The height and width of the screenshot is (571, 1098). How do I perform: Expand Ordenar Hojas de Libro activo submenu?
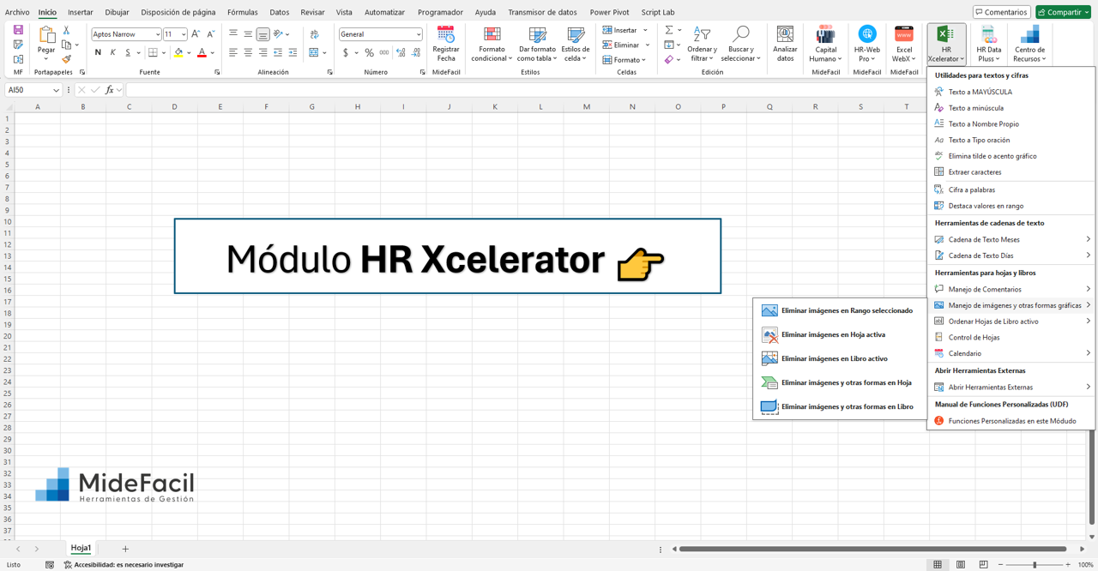1088,322
